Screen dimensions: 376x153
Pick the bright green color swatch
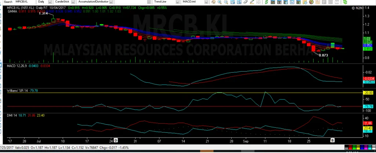tap(354, 148)
